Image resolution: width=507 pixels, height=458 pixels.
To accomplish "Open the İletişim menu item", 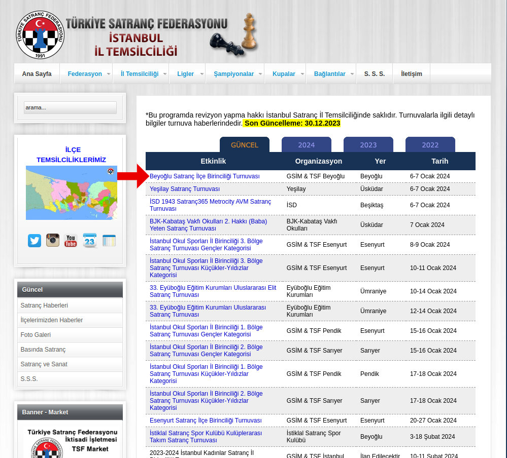I will [411, 74].
